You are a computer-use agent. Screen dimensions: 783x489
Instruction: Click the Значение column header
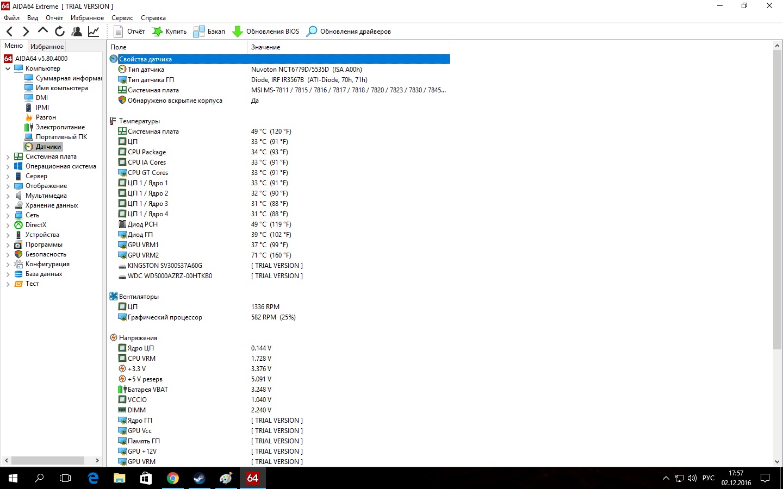click(x=265, y=47)
